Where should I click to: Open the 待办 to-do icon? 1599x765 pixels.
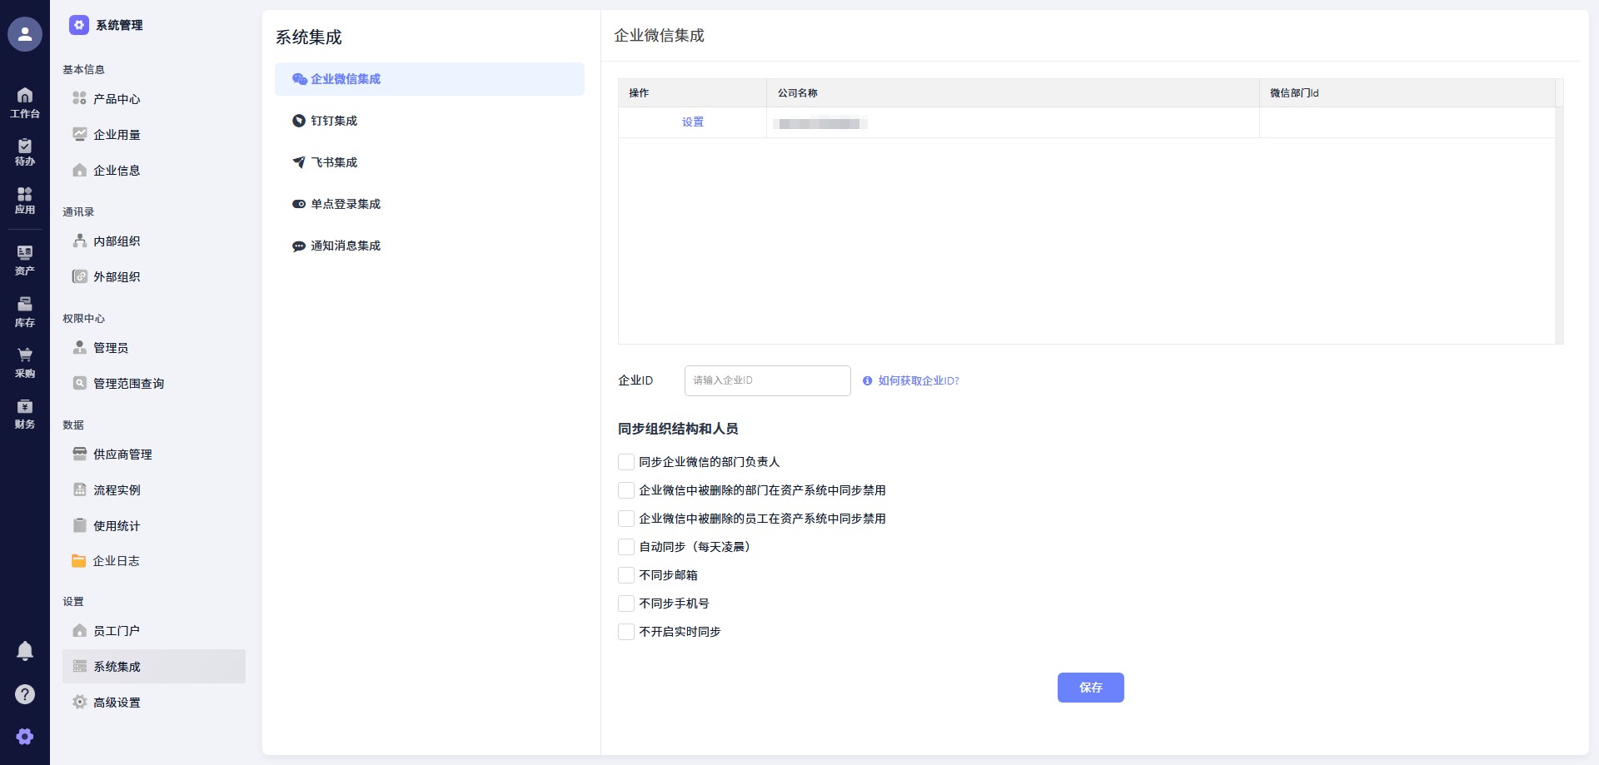(25, 152)
